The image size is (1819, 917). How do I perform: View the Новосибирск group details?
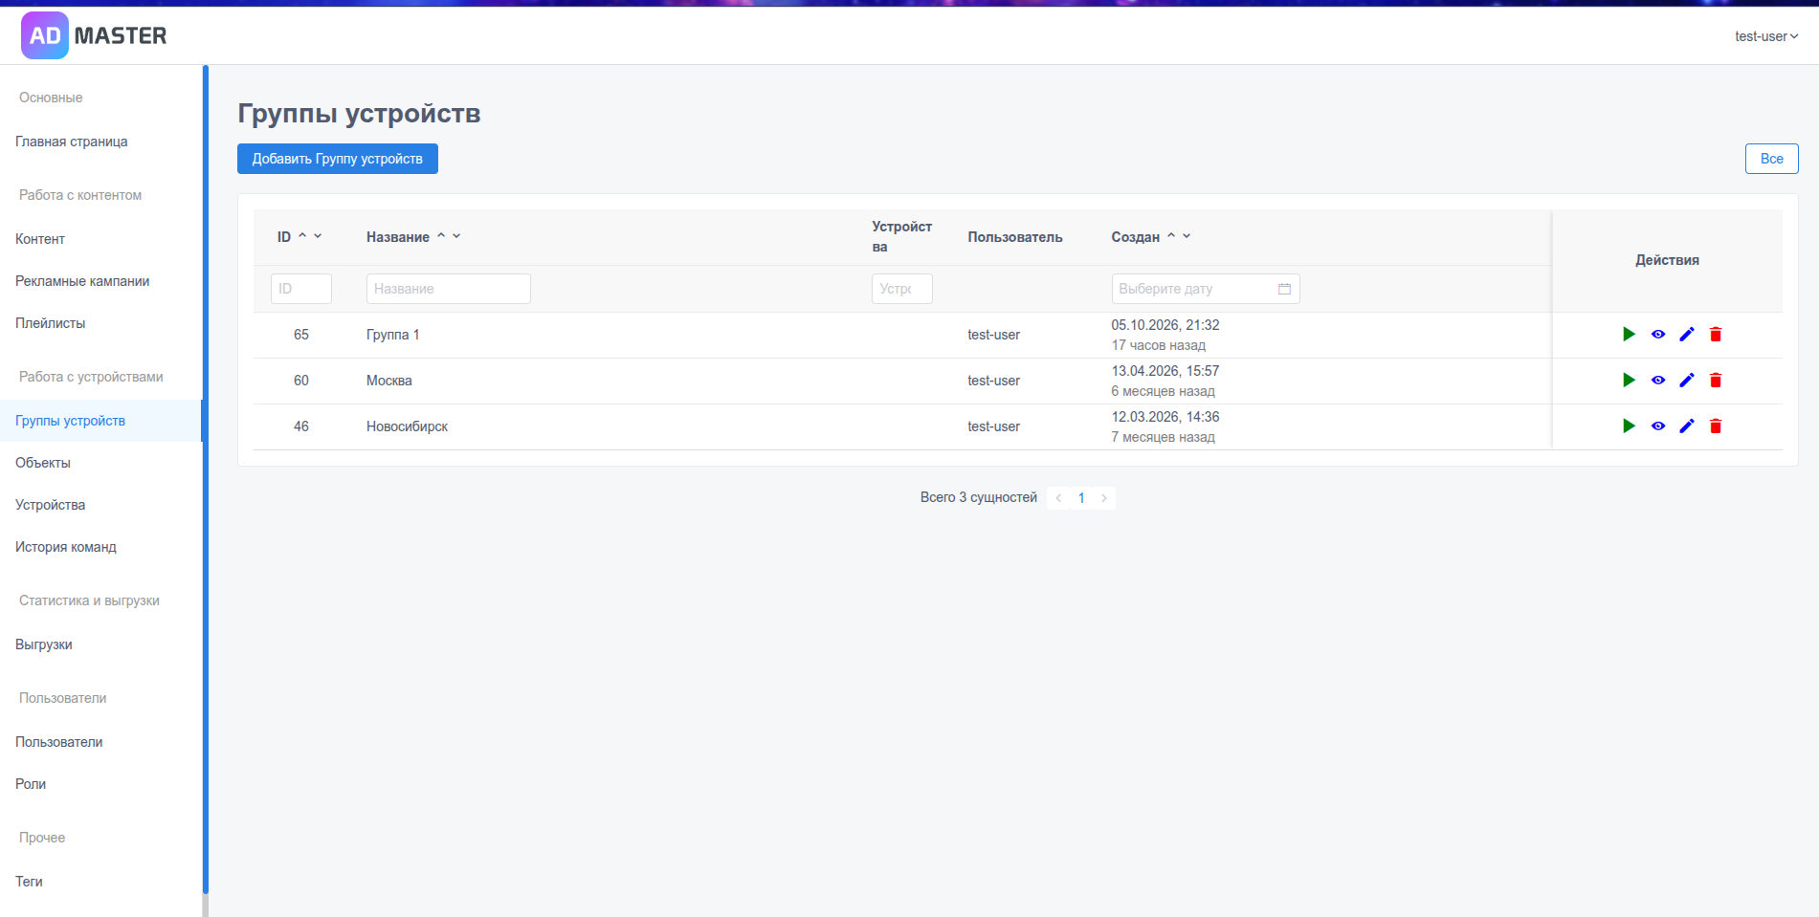[x=1658, y=426]
